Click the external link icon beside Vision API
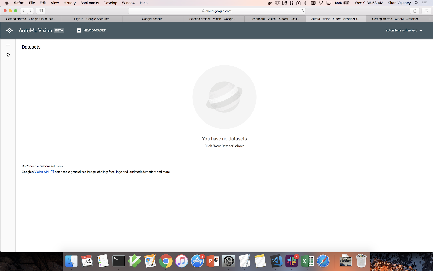Image resolution: width=433 pixels, height=271 pixels. [x=52, y=172]
